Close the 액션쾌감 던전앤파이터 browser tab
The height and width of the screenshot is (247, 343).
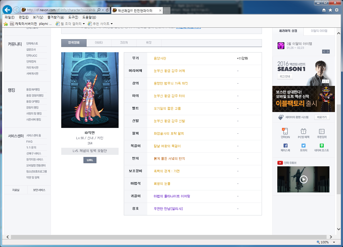[160, 11]
